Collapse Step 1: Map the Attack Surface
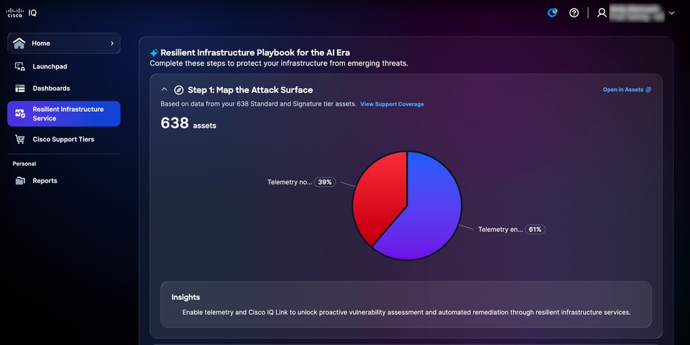 (164, 90)
